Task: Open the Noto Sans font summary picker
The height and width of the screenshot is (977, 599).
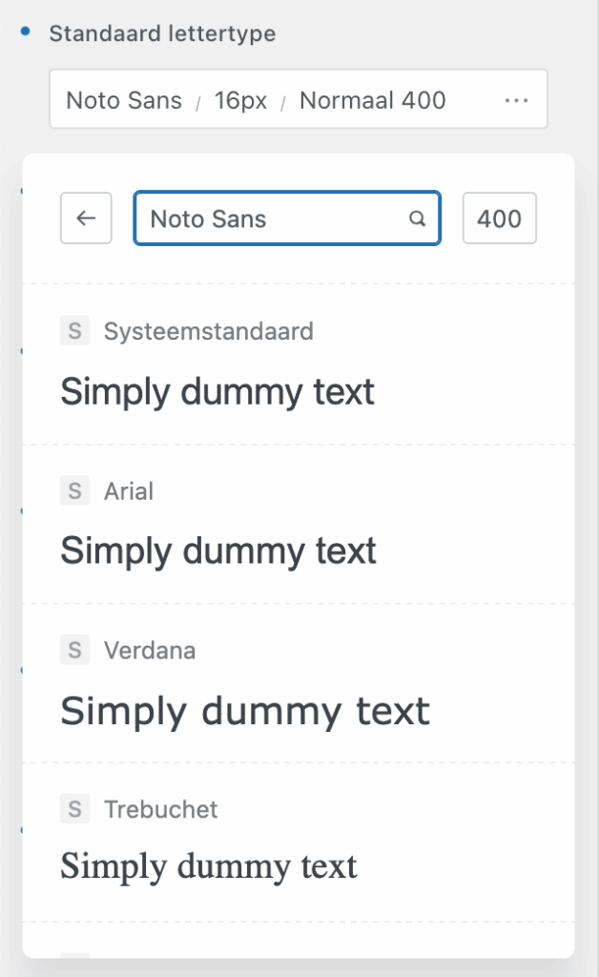Action: pos(124,99)
